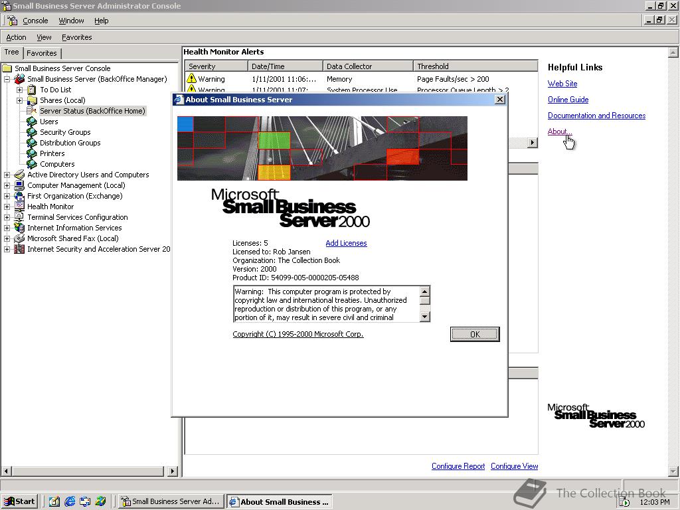
Task: Click the Active Directory Users and Computers icon
Action: 19,175
